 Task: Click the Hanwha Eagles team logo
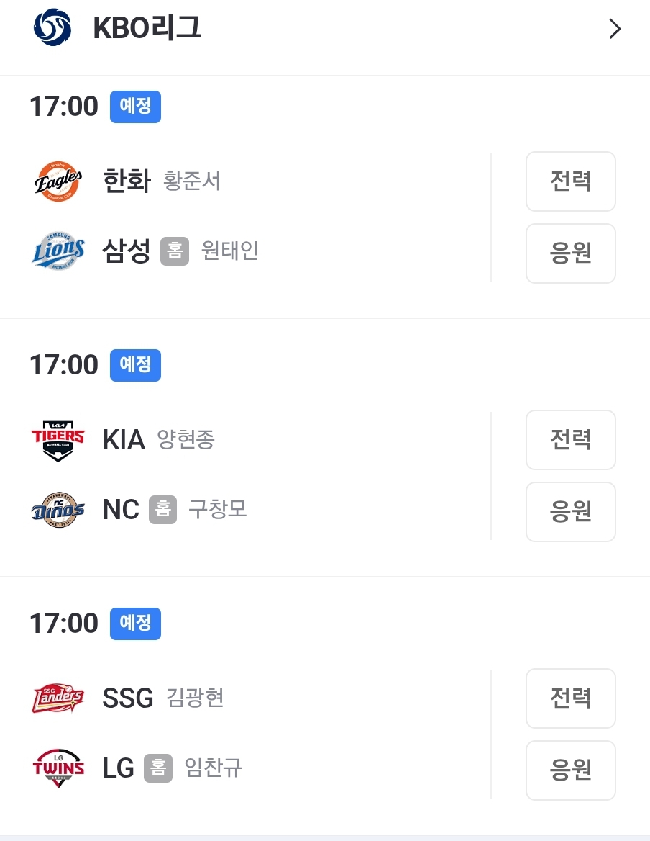pyautogui.click(x=58, y=181)
